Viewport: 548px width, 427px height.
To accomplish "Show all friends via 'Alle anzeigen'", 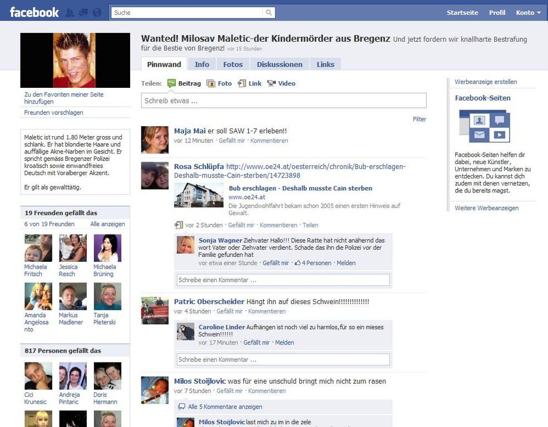I will 107,224.
